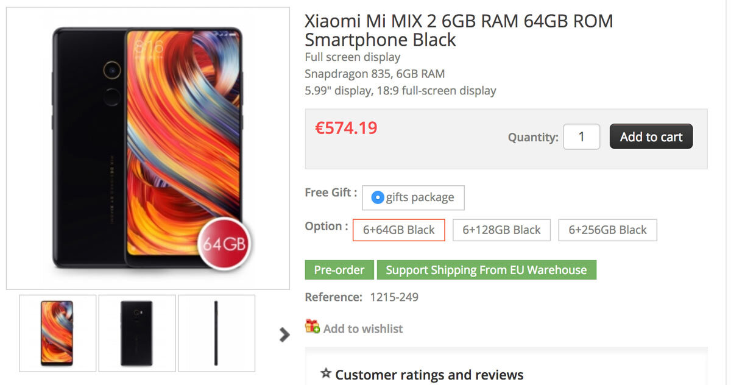Choose the 6+64GB Black option

pos(399,230)
